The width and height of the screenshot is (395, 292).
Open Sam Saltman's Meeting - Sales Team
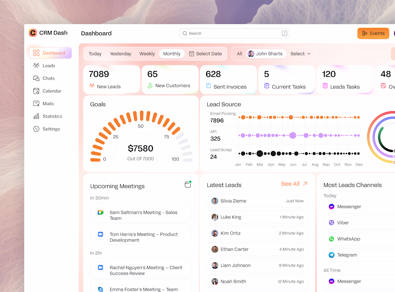(141, 212)
